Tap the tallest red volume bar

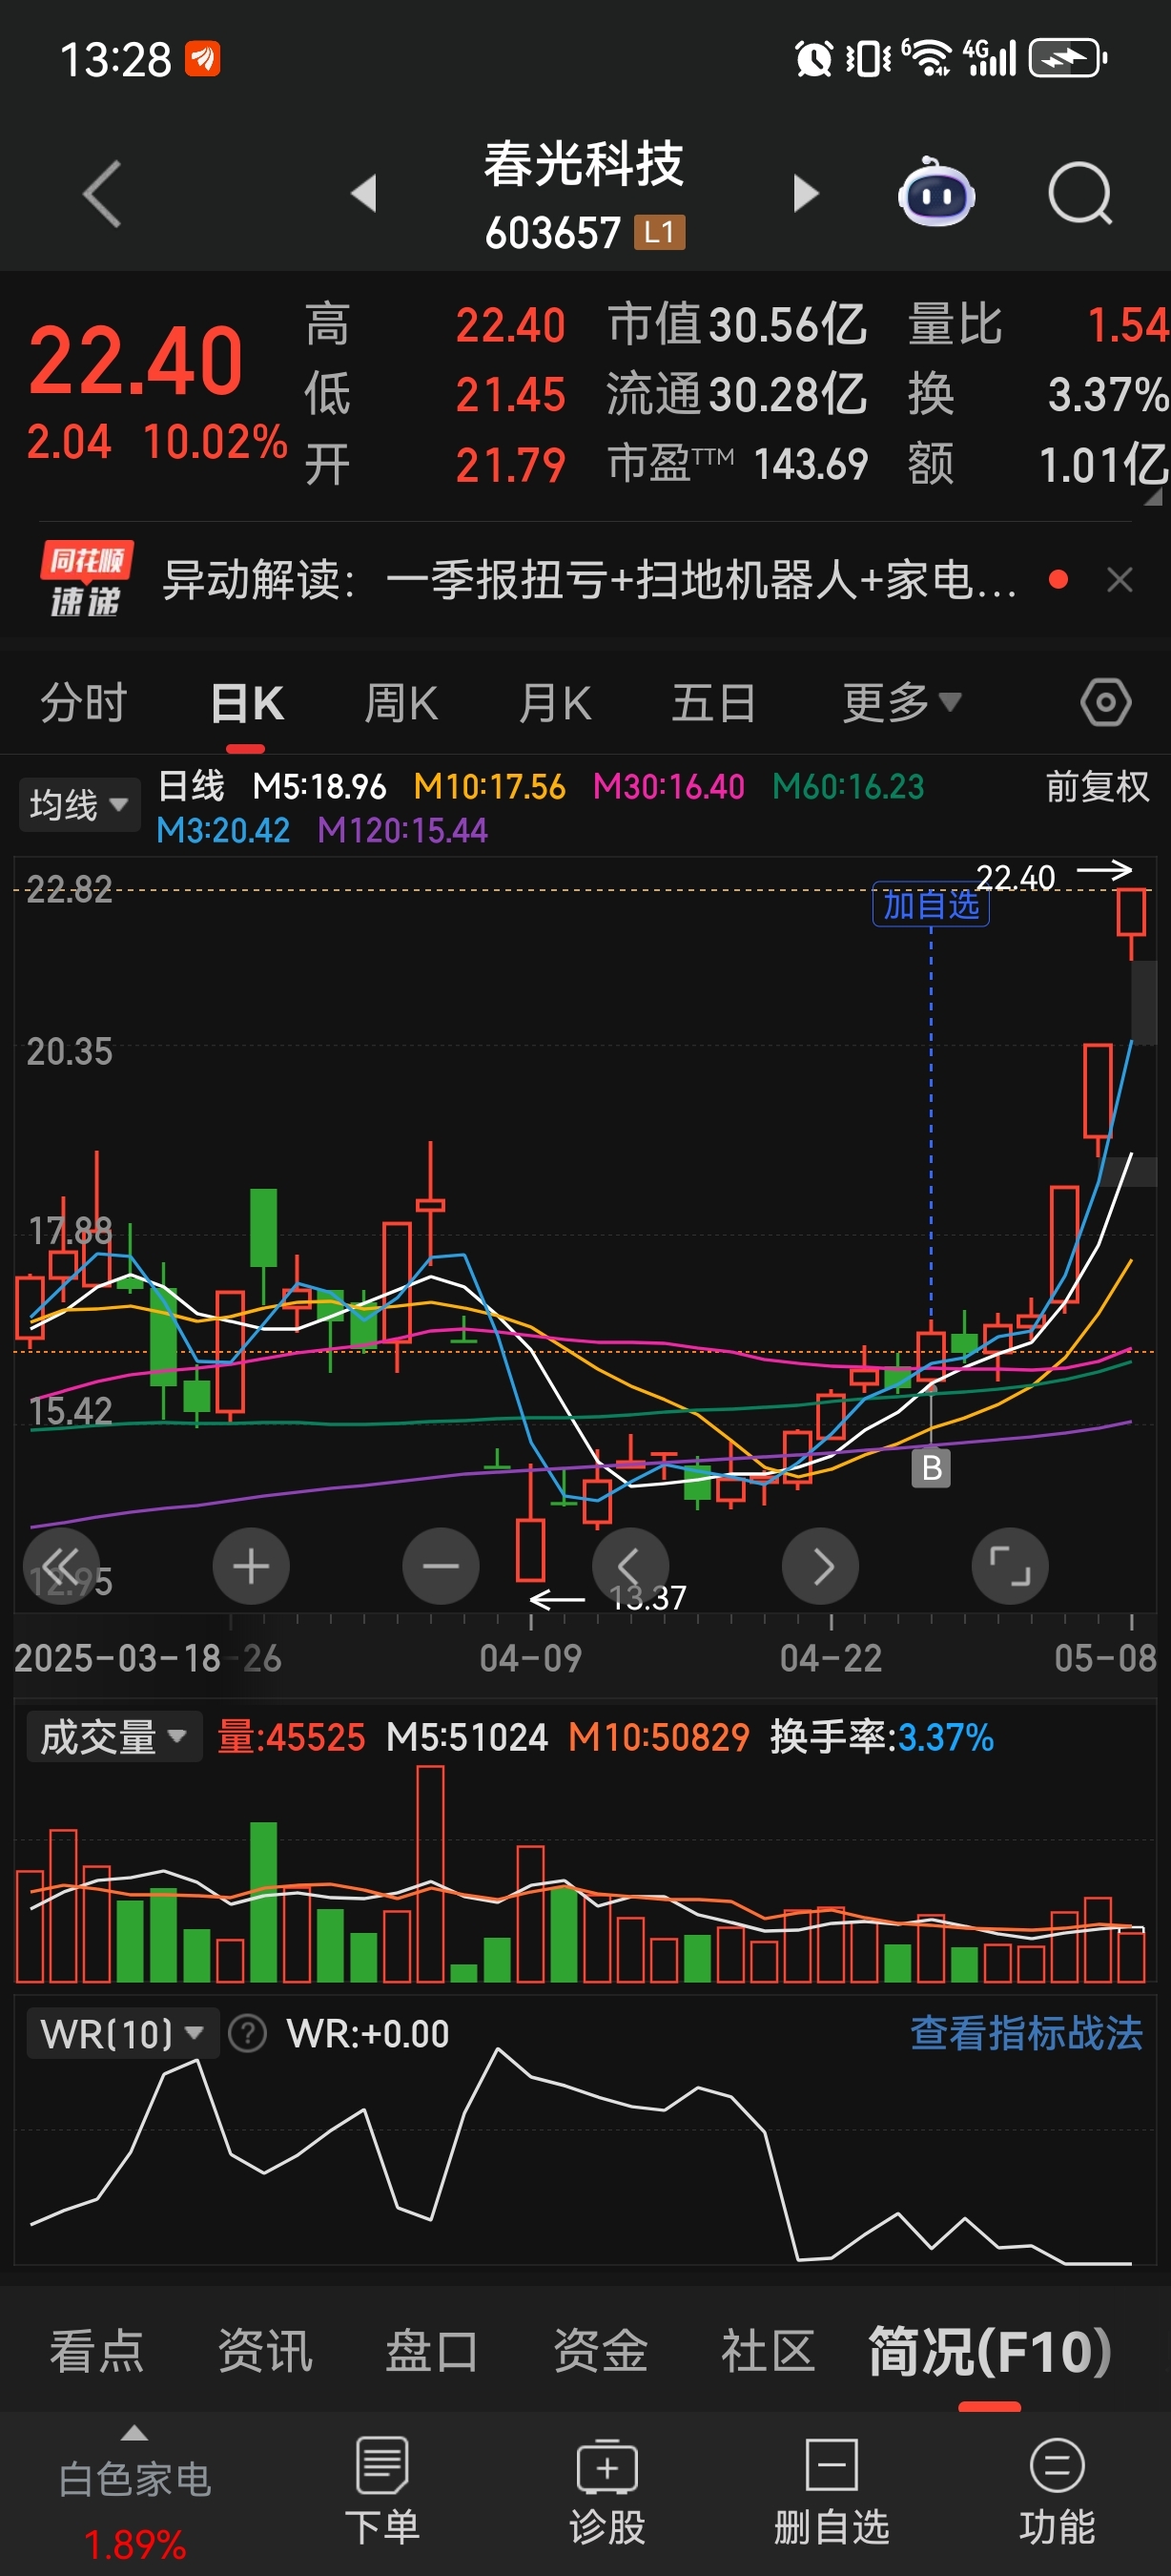pos(431,1873)
